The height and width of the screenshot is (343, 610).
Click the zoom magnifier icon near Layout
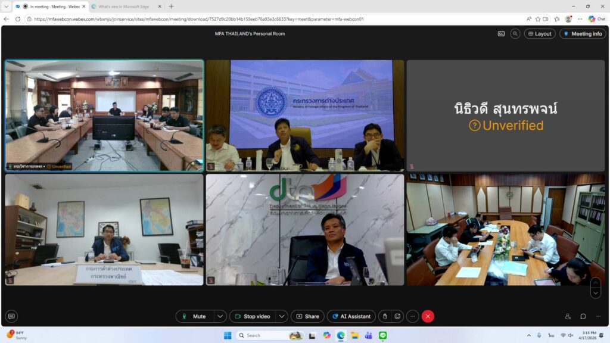(x=515, y=34)
